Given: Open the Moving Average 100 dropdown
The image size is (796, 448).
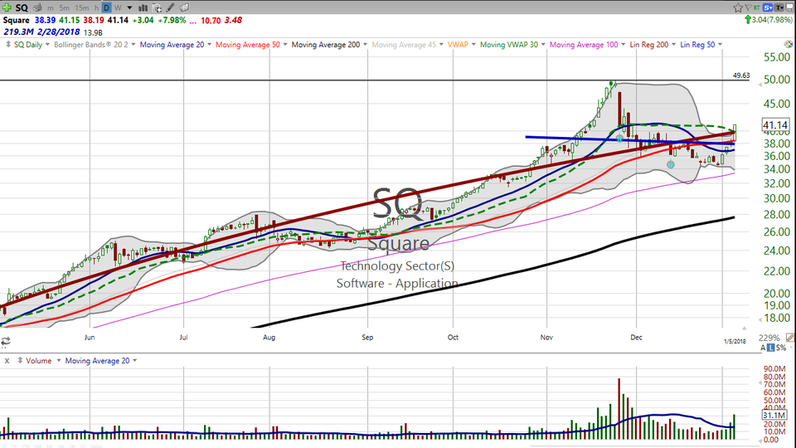Looking at the screenshot, I should point(624,45).
